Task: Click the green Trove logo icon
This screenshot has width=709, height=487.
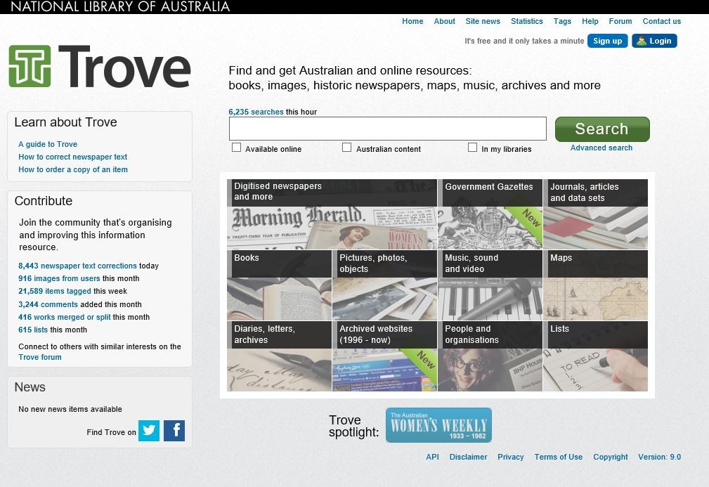Action: 30,66
